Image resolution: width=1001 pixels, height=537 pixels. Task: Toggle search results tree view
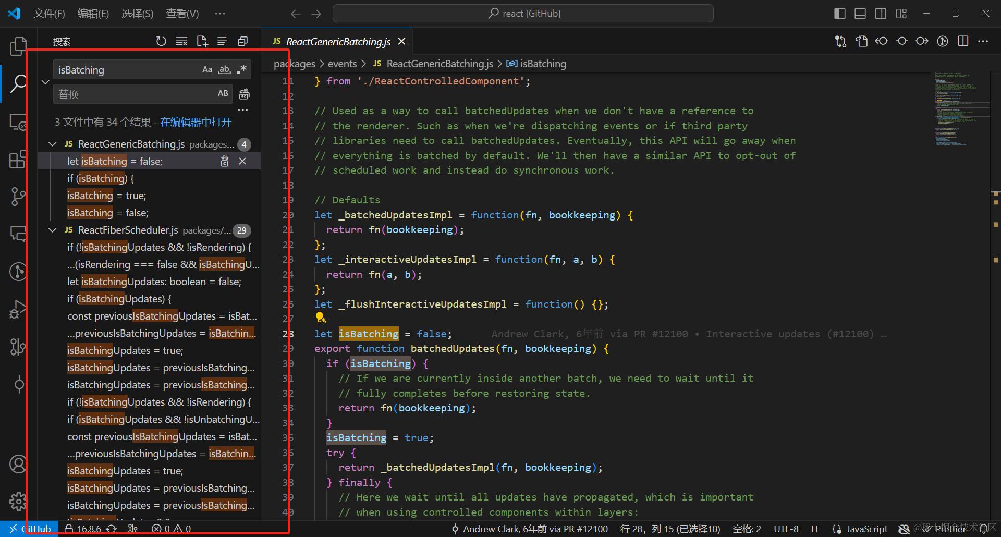[x=222, y=41]
